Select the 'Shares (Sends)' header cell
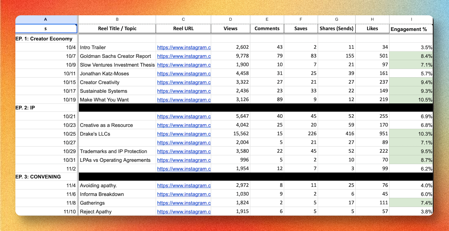This screenshot has width=449, height=231. [x=336, y=29]
